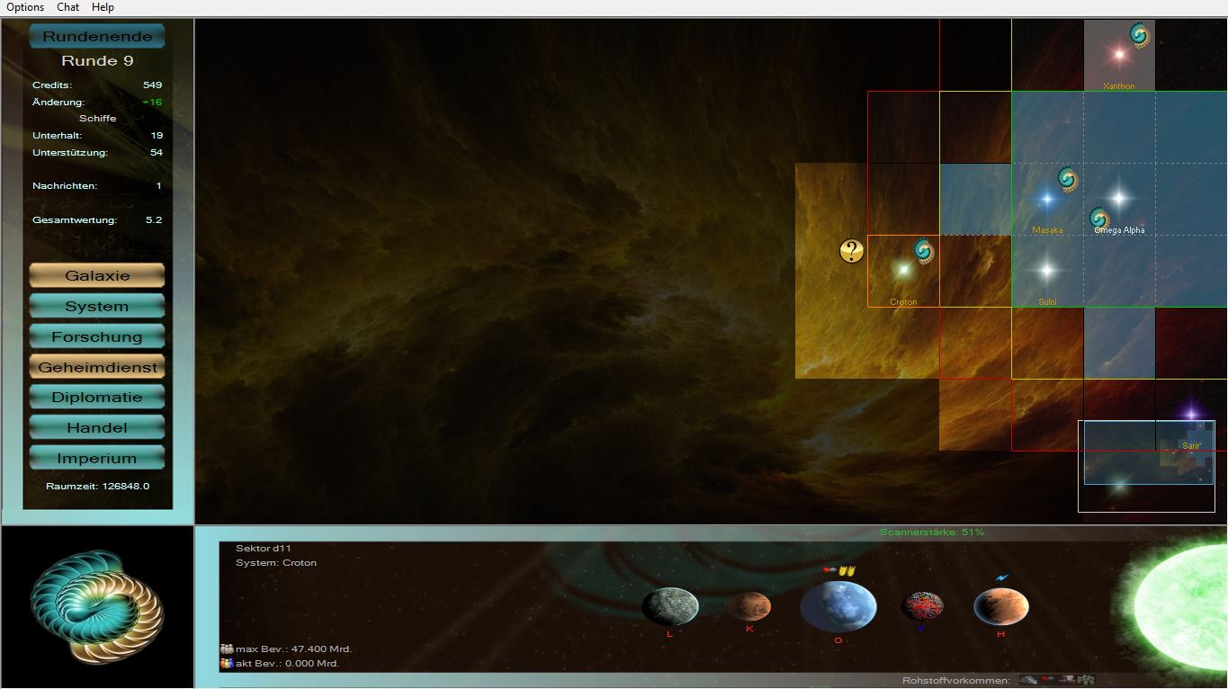Select the fleet icon at Omega Alpha
The height and width of the screenshot is (689, 1228).
(1098, 219)
